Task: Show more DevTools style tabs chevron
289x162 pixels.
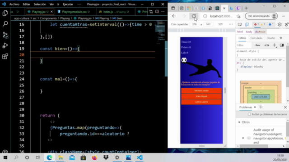Action: point(281,38)
